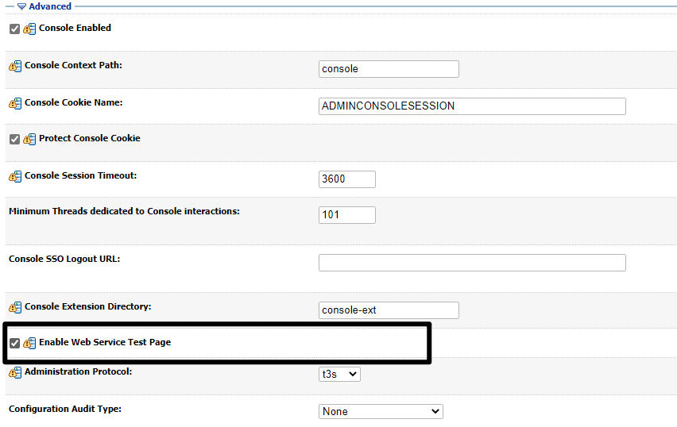Uncheck the Console Enabled checkbox

[14, 29]
